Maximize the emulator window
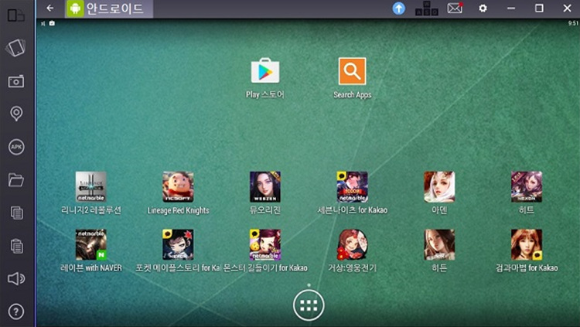The image size is (580, 327). click(539, 9)
